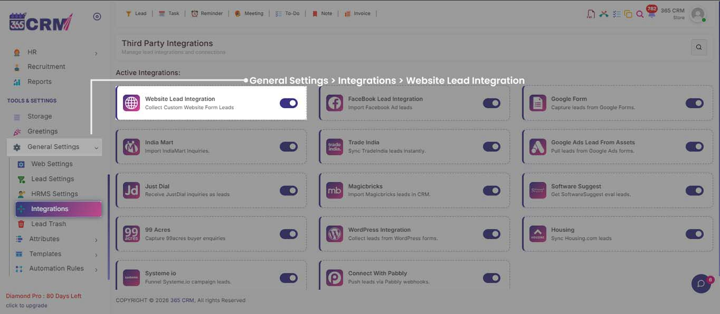Click the copy windows icon in top bar
Screen dimensions: 720x314
point(628,14)
